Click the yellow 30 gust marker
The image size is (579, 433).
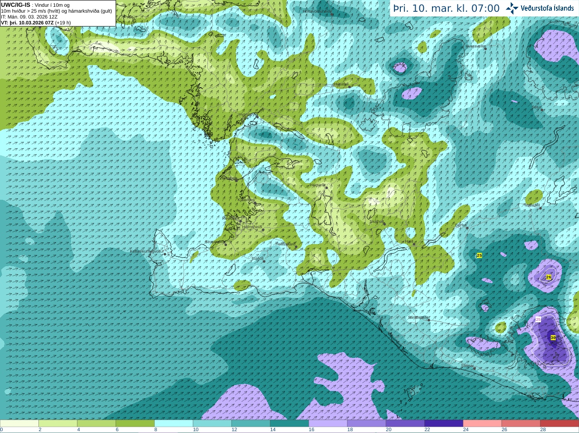553,338
